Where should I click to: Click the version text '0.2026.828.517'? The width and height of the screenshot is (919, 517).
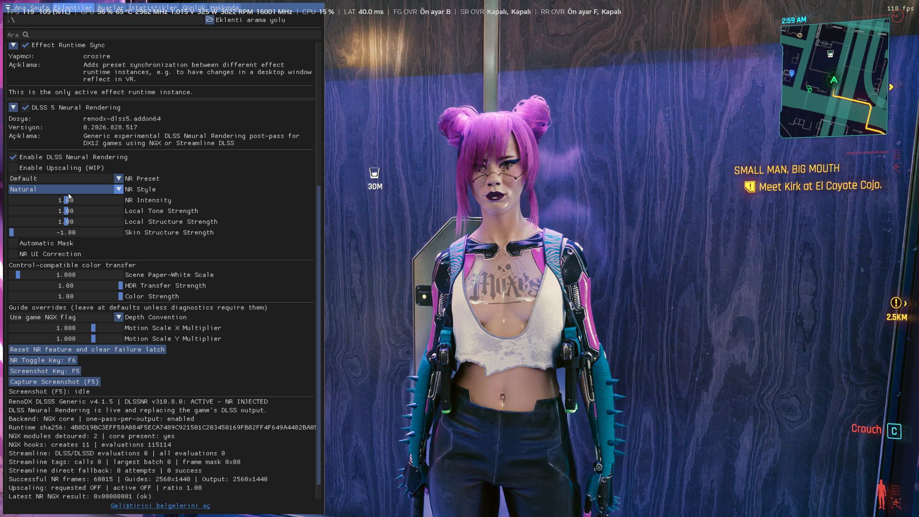point(110,127)
